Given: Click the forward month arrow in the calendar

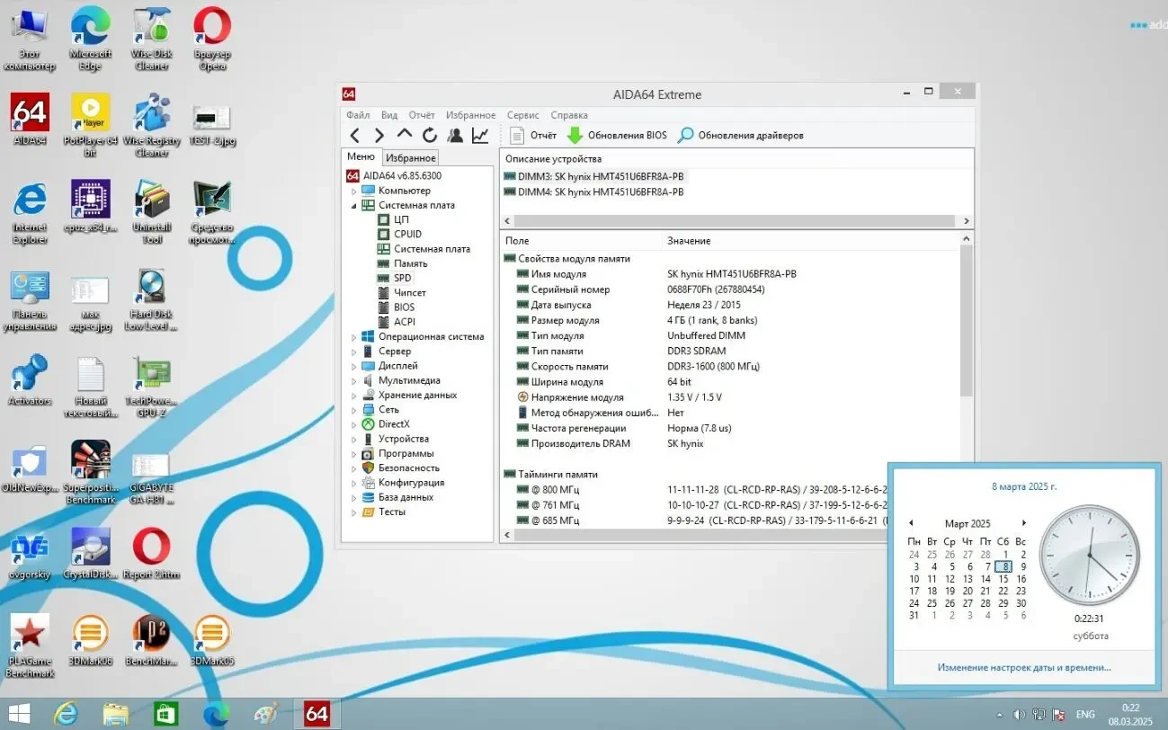Looking at the screenshot, I should point(1024,522).
